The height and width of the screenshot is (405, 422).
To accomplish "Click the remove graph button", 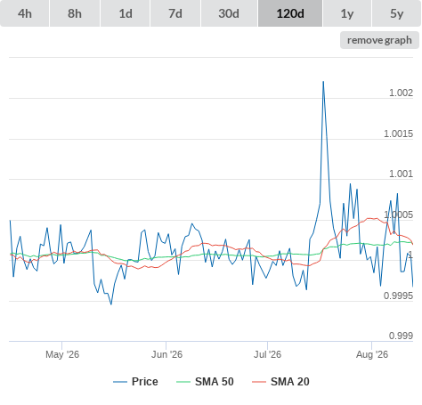I will (379, 40).
